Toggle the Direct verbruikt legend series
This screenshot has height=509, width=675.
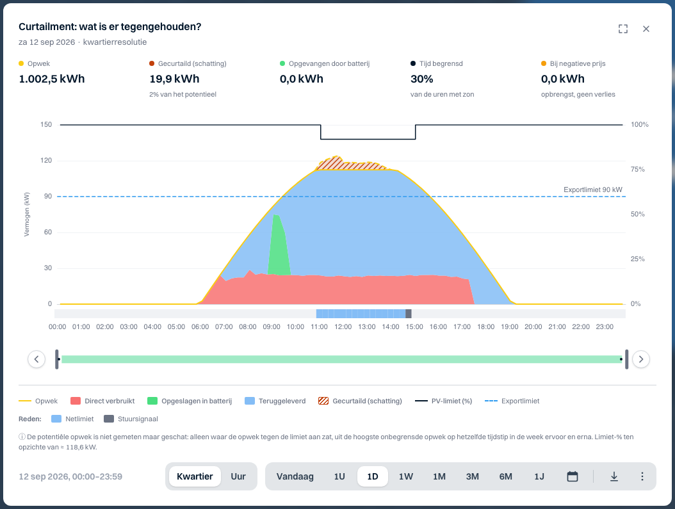(102, 401)
